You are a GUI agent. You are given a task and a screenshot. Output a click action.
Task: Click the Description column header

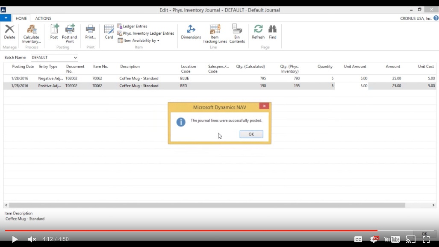[130, 67]
